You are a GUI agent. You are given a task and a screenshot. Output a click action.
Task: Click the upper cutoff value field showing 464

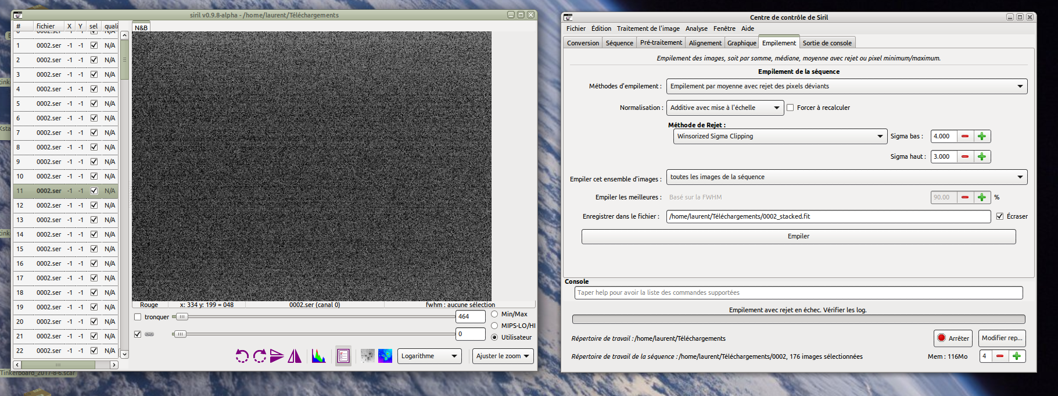(470, 316)
